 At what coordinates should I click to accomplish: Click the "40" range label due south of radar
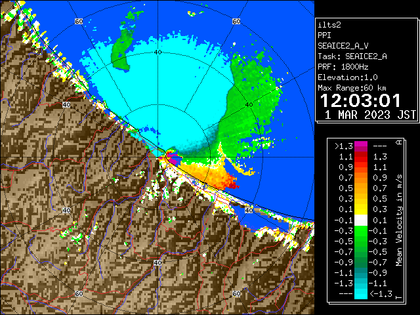(157, 262)
